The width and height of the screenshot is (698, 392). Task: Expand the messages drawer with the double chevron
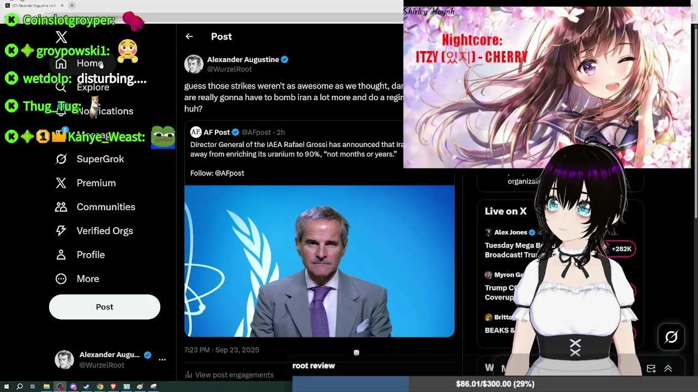(668, 369)
